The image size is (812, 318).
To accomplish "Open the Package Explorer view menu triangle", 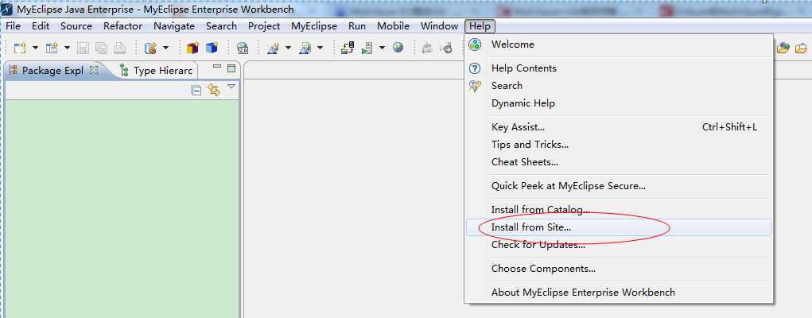I will pos(231,87).
